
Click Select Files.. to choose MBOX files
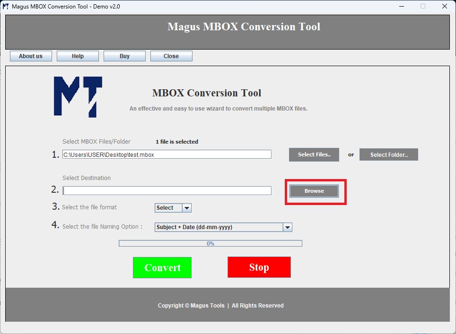coord(314,154)
